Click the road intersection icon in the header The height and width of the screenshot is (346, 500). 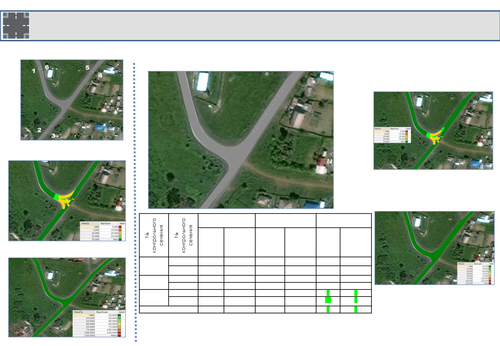[x=16, y=26]
